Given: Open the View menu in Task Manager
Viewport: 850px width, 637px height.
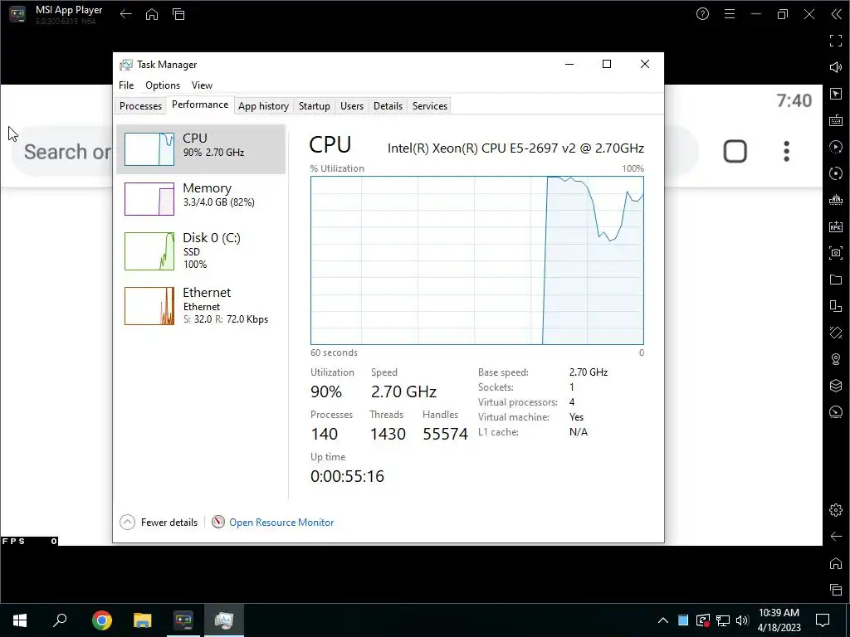Looking at the screenshot, I should tap(202, 85).
